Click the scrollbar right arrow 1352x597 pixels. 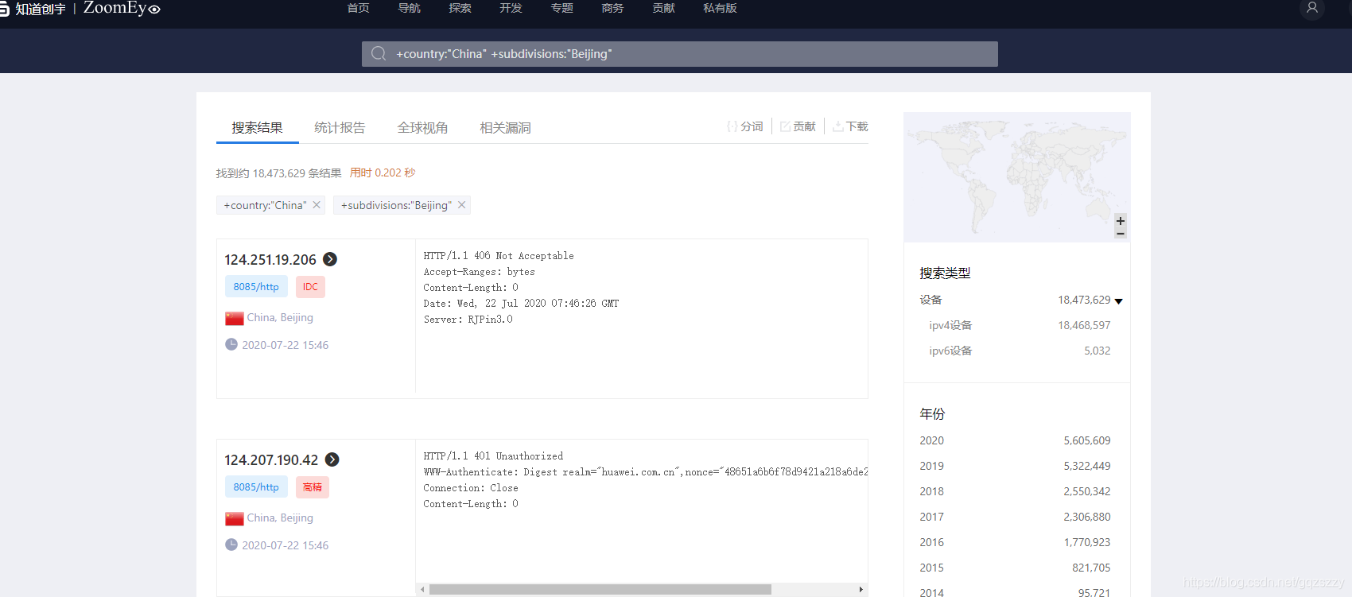(x=861, y=590)
